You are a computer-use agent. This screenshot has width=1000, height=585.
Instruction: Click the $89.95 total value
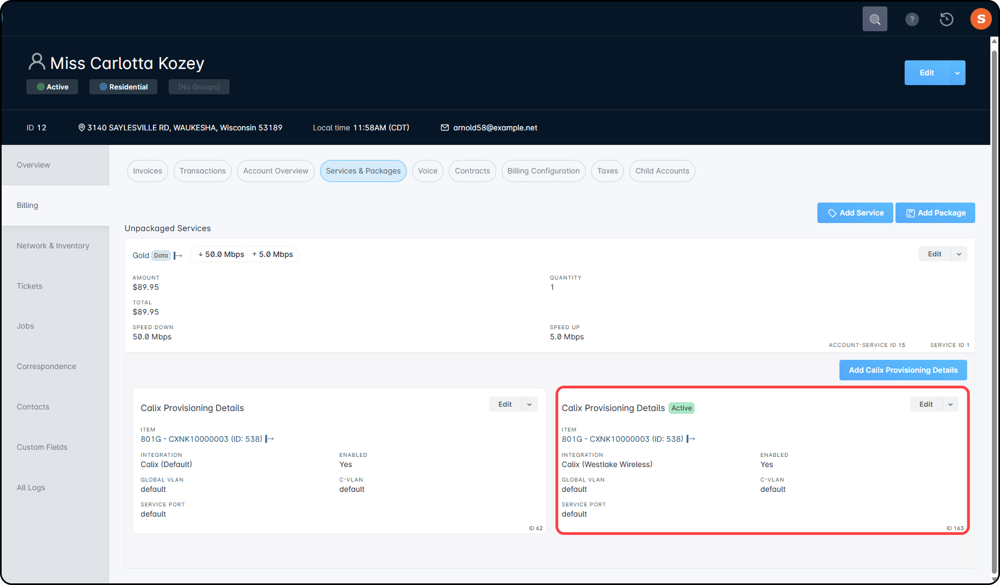[146, 312]
